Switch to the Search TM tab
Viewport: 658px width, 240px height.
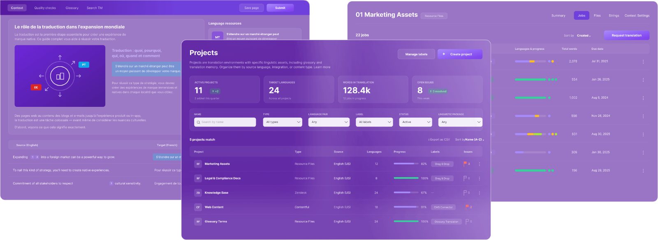[95, 8]
